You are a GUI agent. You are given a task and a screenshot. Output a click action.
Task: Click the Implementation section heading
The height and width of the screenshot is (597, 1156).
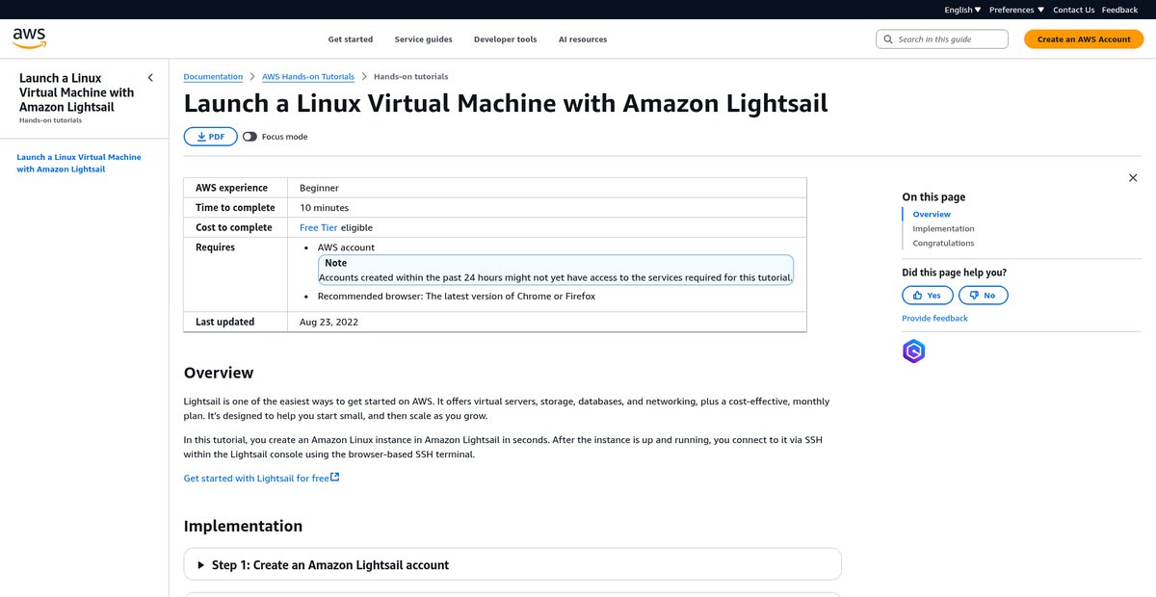[x=243, y=526]
